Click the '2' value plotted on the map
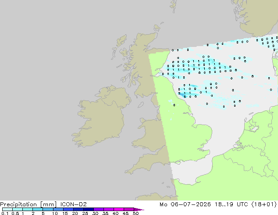 179,93
